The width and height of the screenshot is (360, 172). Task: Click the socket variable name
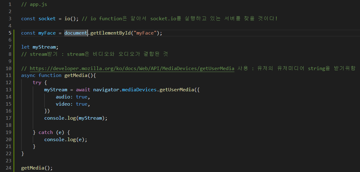pyautogui.click(x=47, y=19)
